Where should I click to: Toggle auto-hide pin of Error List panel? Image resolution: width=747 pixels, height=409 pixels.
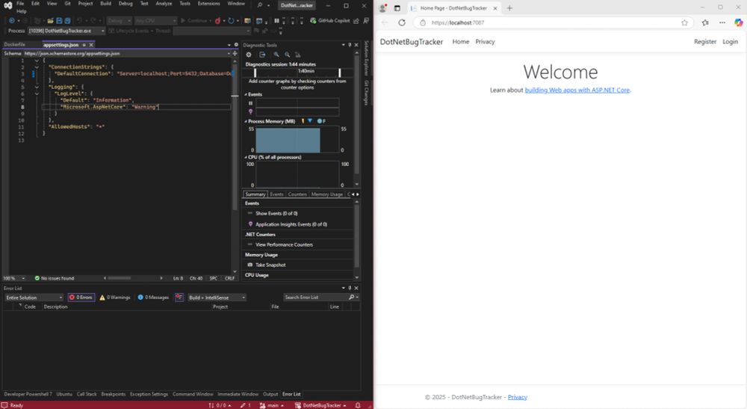point(350,288)
